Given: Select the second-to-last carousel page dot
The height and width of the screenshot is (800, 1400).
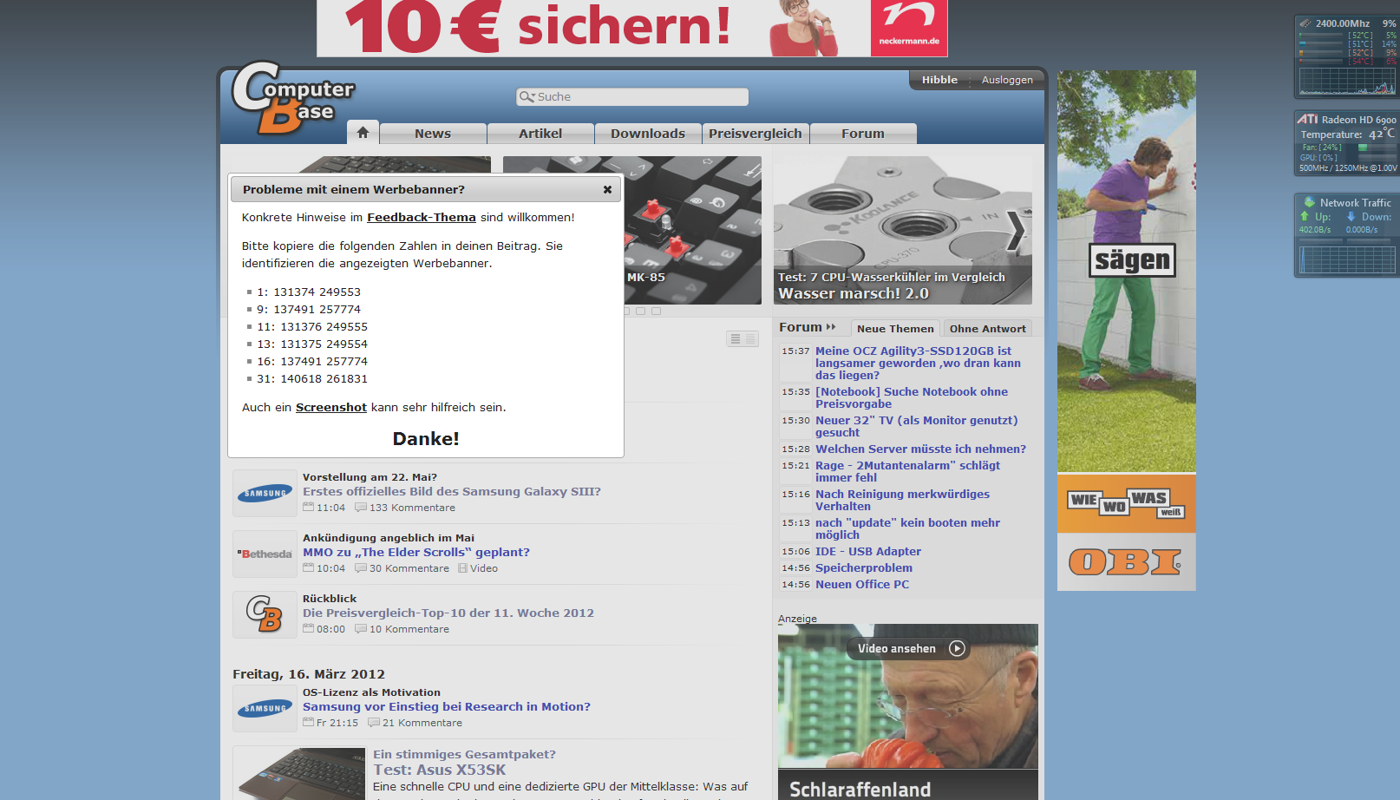Looking at the screenshot, I should 641,311.
